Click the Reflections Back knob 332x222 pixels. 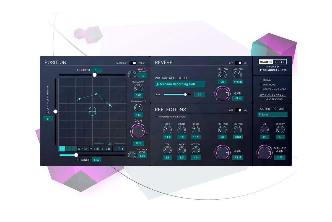coord(181,150)
